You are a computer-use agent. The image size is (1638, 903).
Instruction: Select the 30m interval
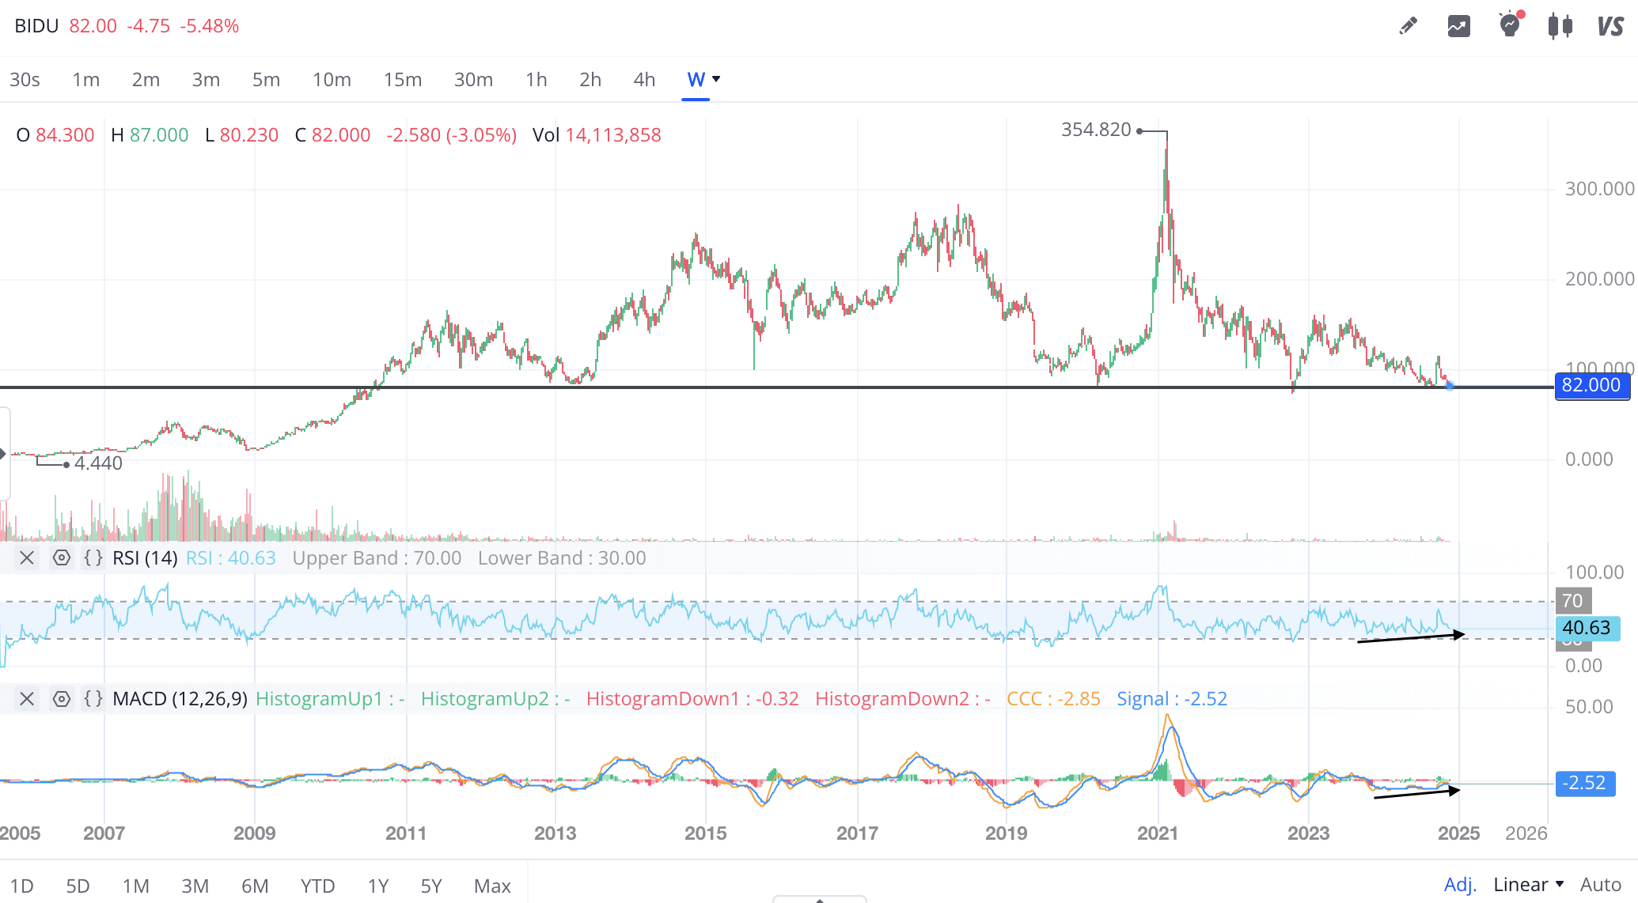coord(473,79)
